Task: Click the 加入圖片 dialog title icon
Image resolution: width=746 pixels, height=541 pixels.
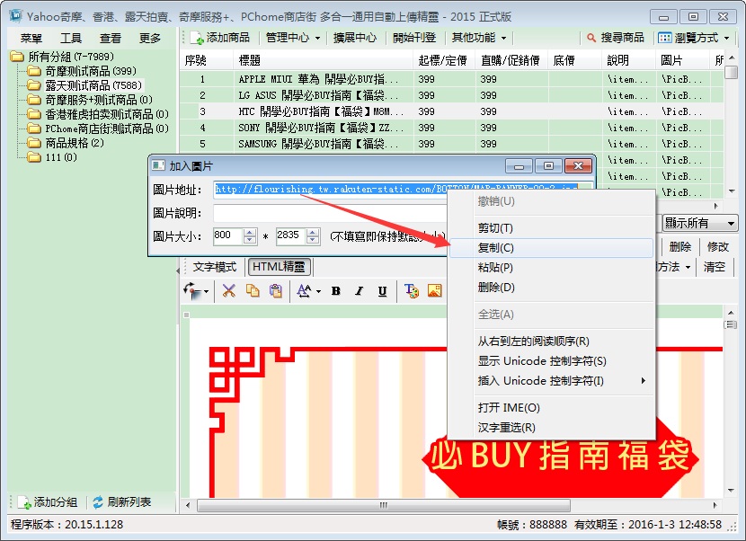Action: pos(158,165)
